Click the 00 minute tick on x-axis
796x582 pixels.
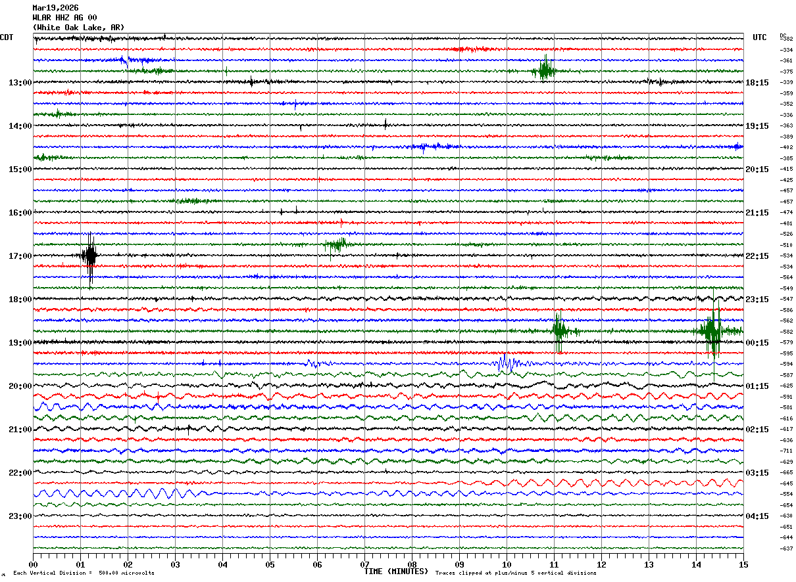[x=34, y=564]
